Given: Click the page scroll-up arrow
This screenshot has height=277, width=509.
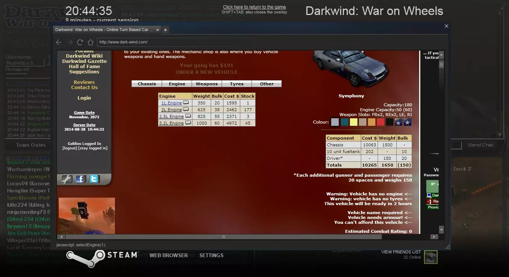Looking at the screenshot, I should pyautogui.click(x=441, y=55).
